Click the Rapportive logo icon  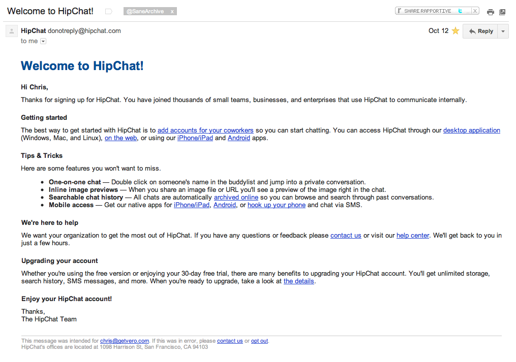400,11
